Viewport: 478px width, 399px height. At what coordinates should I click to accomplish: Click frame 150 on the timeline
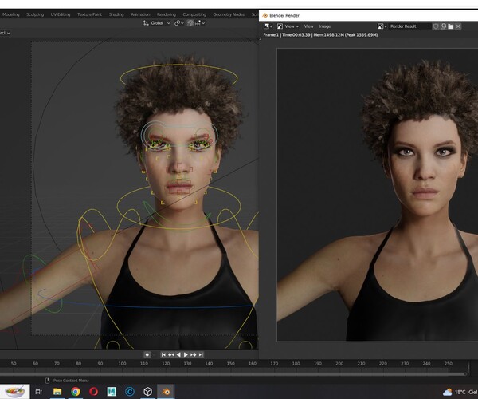click(x=230, y=364)
